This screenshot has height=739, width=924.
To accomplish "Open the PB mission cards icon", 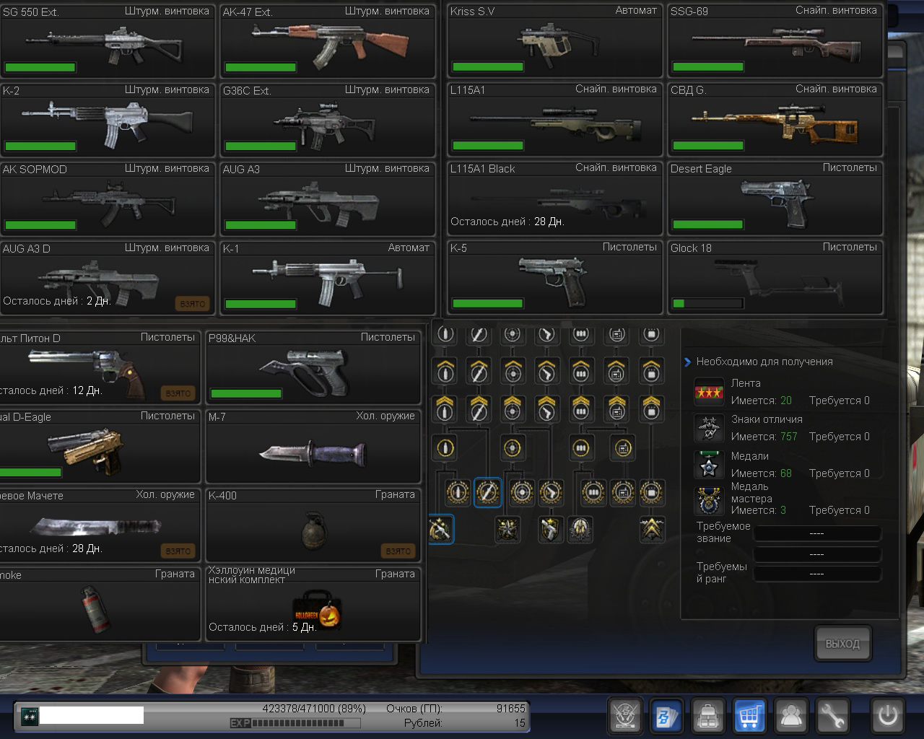I will [666, 716].
